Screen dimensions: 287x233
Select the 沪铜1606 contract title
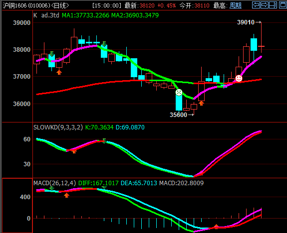click(15, 5)
